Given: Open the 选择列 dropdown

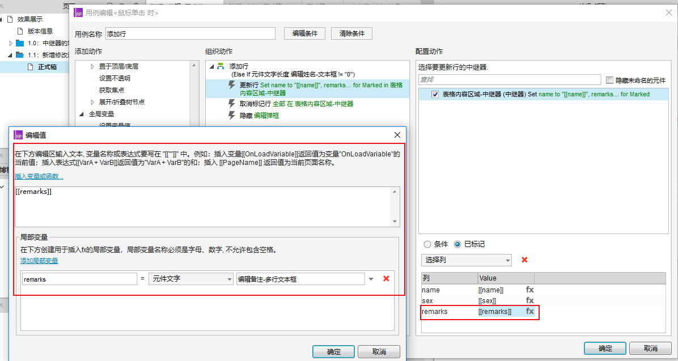Looking at the screenshot, I should [x=466, y=260].
